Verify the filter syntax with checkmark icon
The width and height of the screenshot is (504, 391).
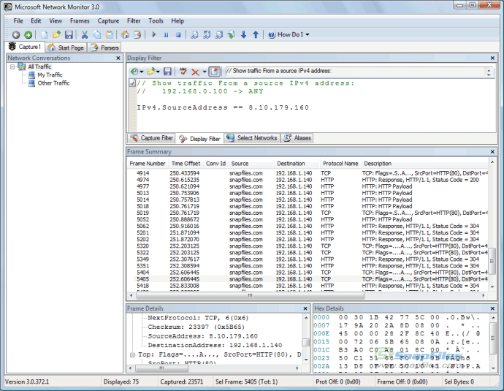(x=183, y=72)
